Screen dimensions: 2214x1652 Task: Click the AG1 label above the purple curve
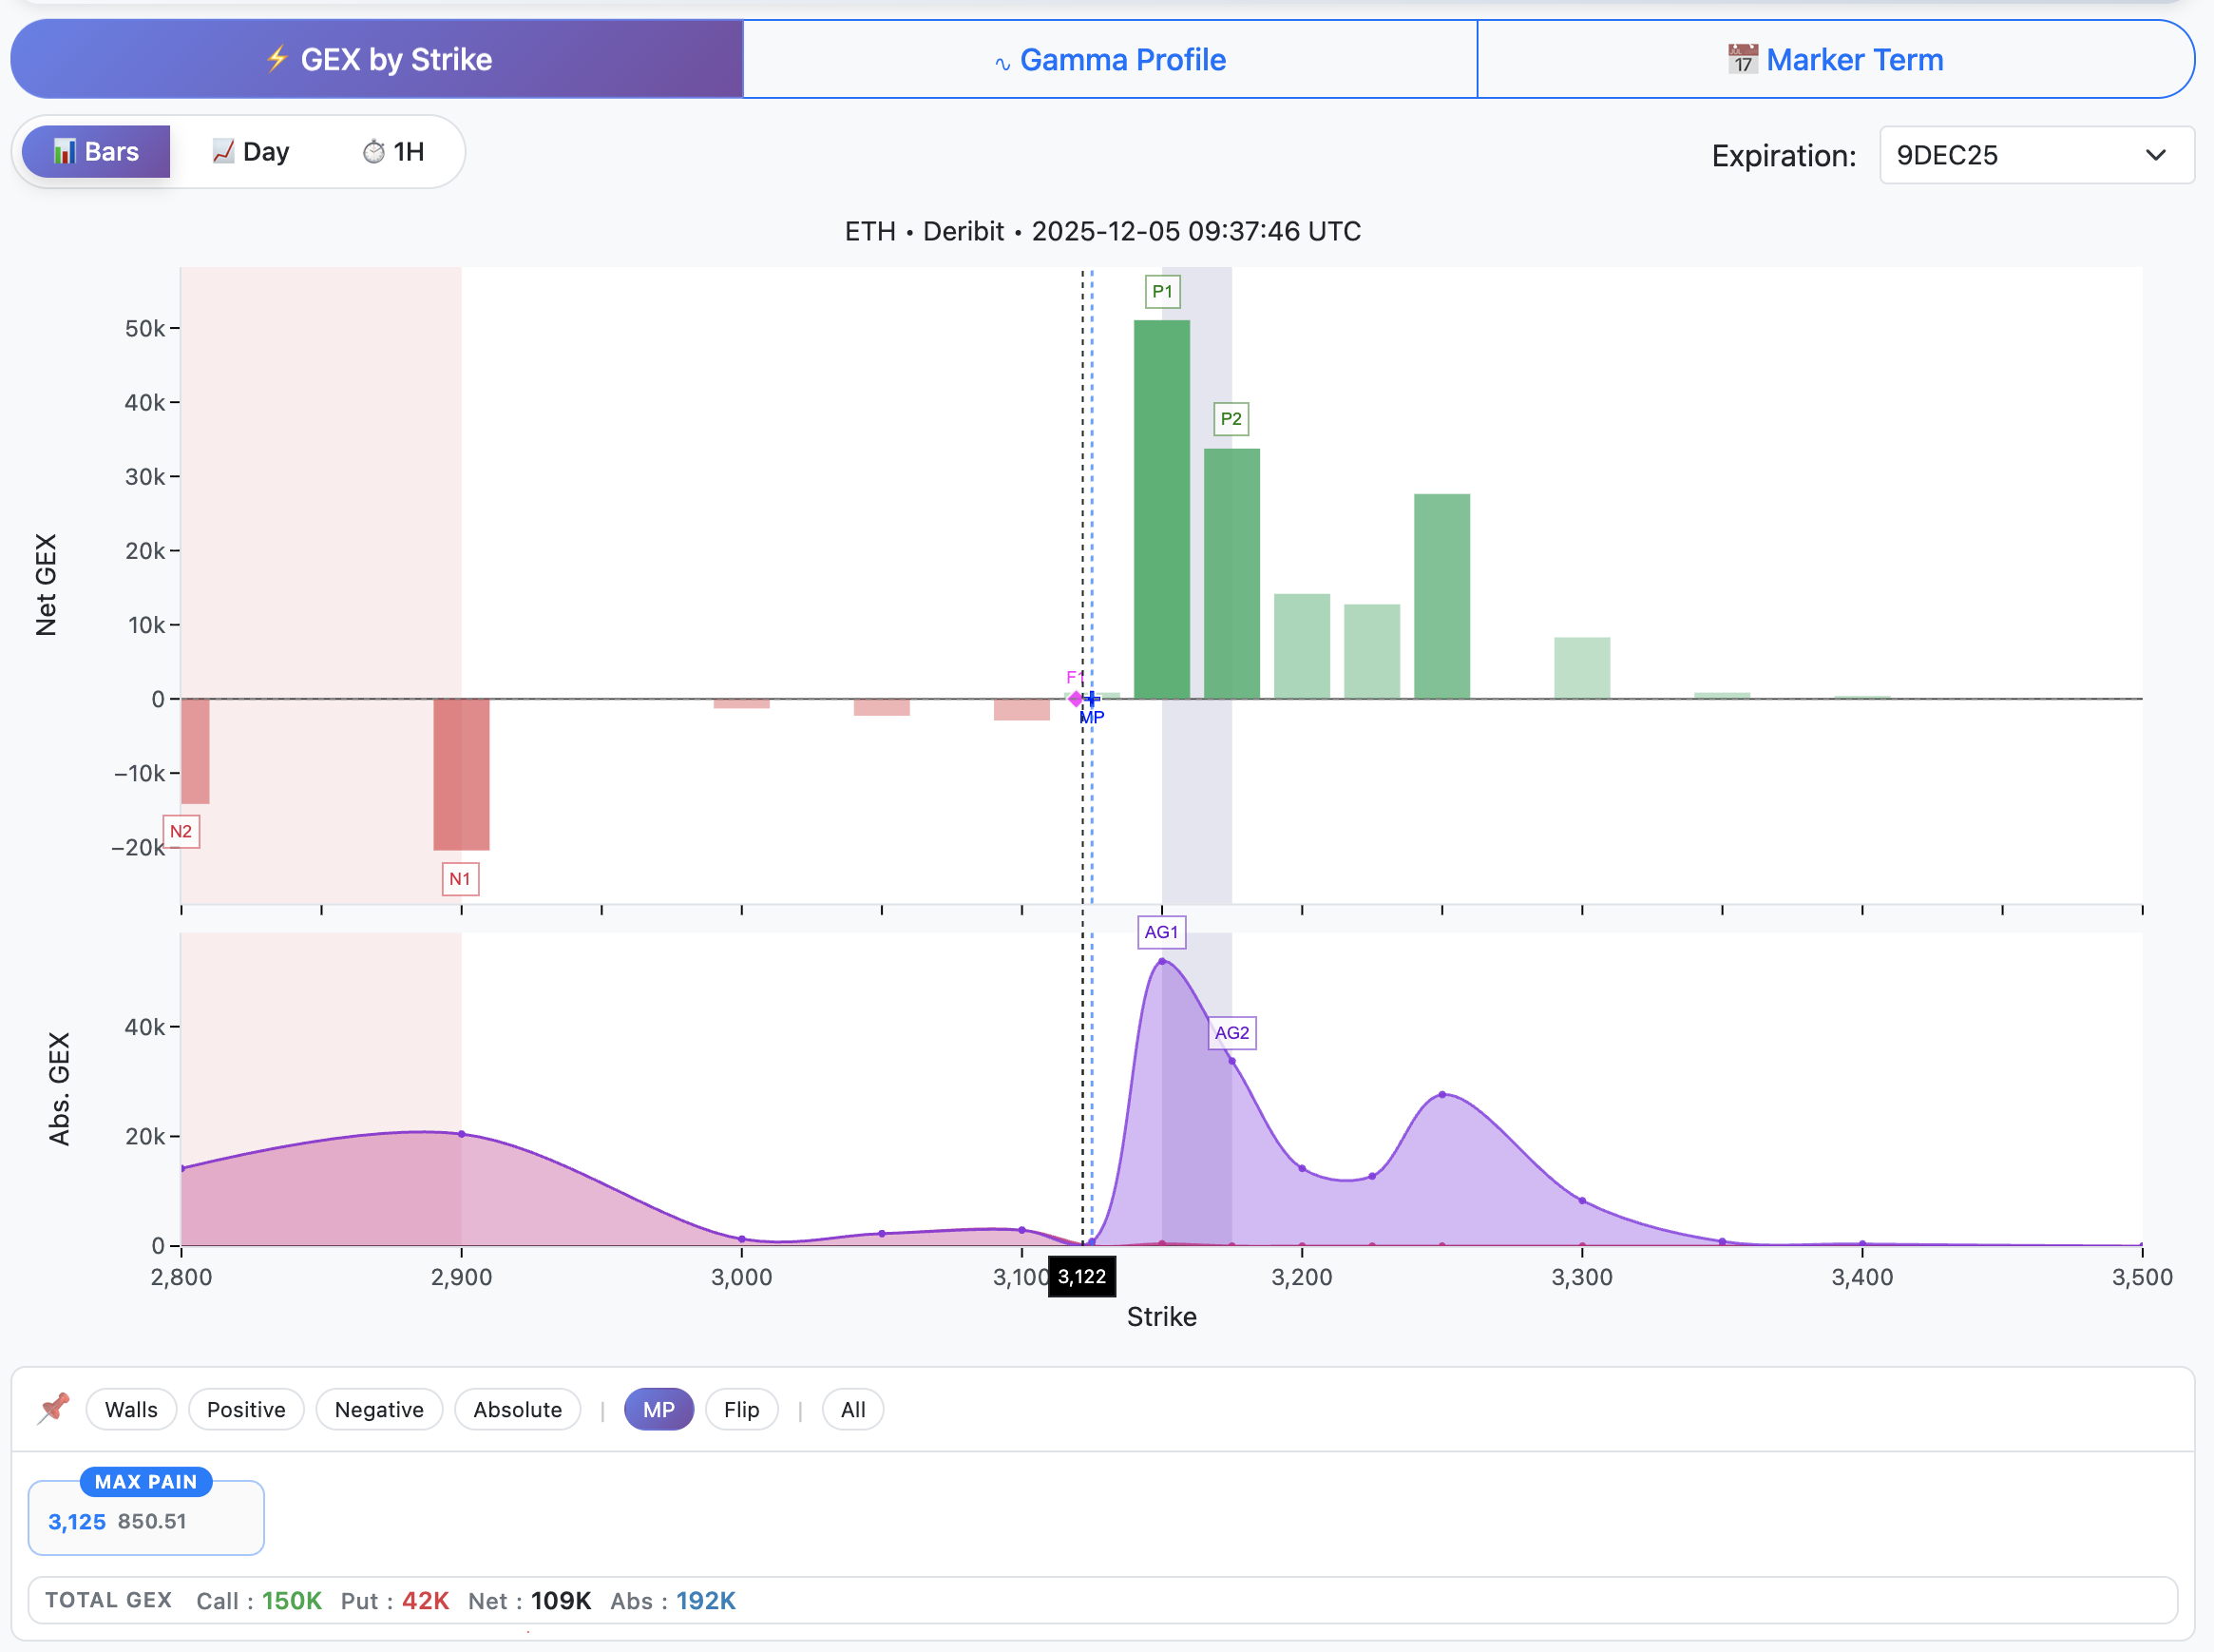pyautogui.click(x=1161, y=932)
